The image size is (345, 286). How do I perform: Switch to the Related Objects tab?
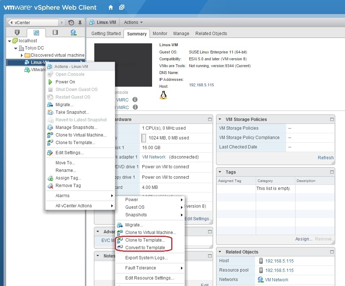(x=211, y=34)
